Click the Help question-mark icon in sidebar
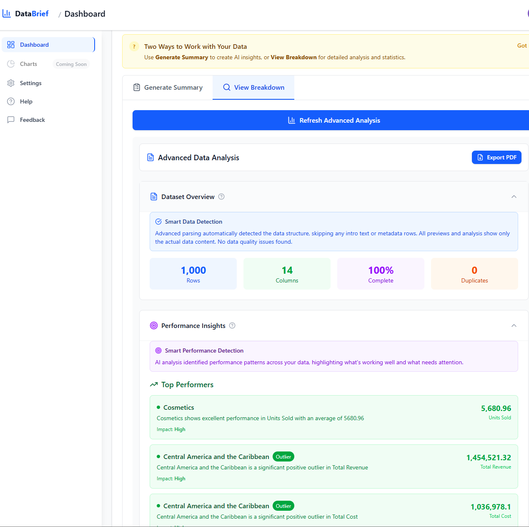 tap(11, 101)
